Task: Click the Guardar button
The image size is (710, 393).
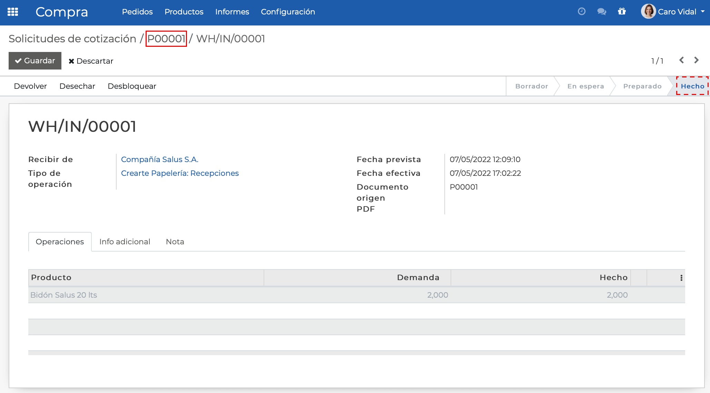Action: click(x=35, y=61)
